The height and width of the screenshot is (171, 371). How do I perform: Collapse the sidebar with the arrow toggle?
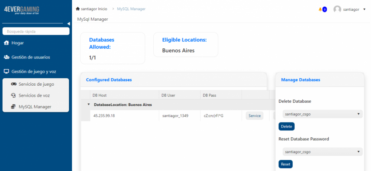pyautogui.click(x=69, y=24)
